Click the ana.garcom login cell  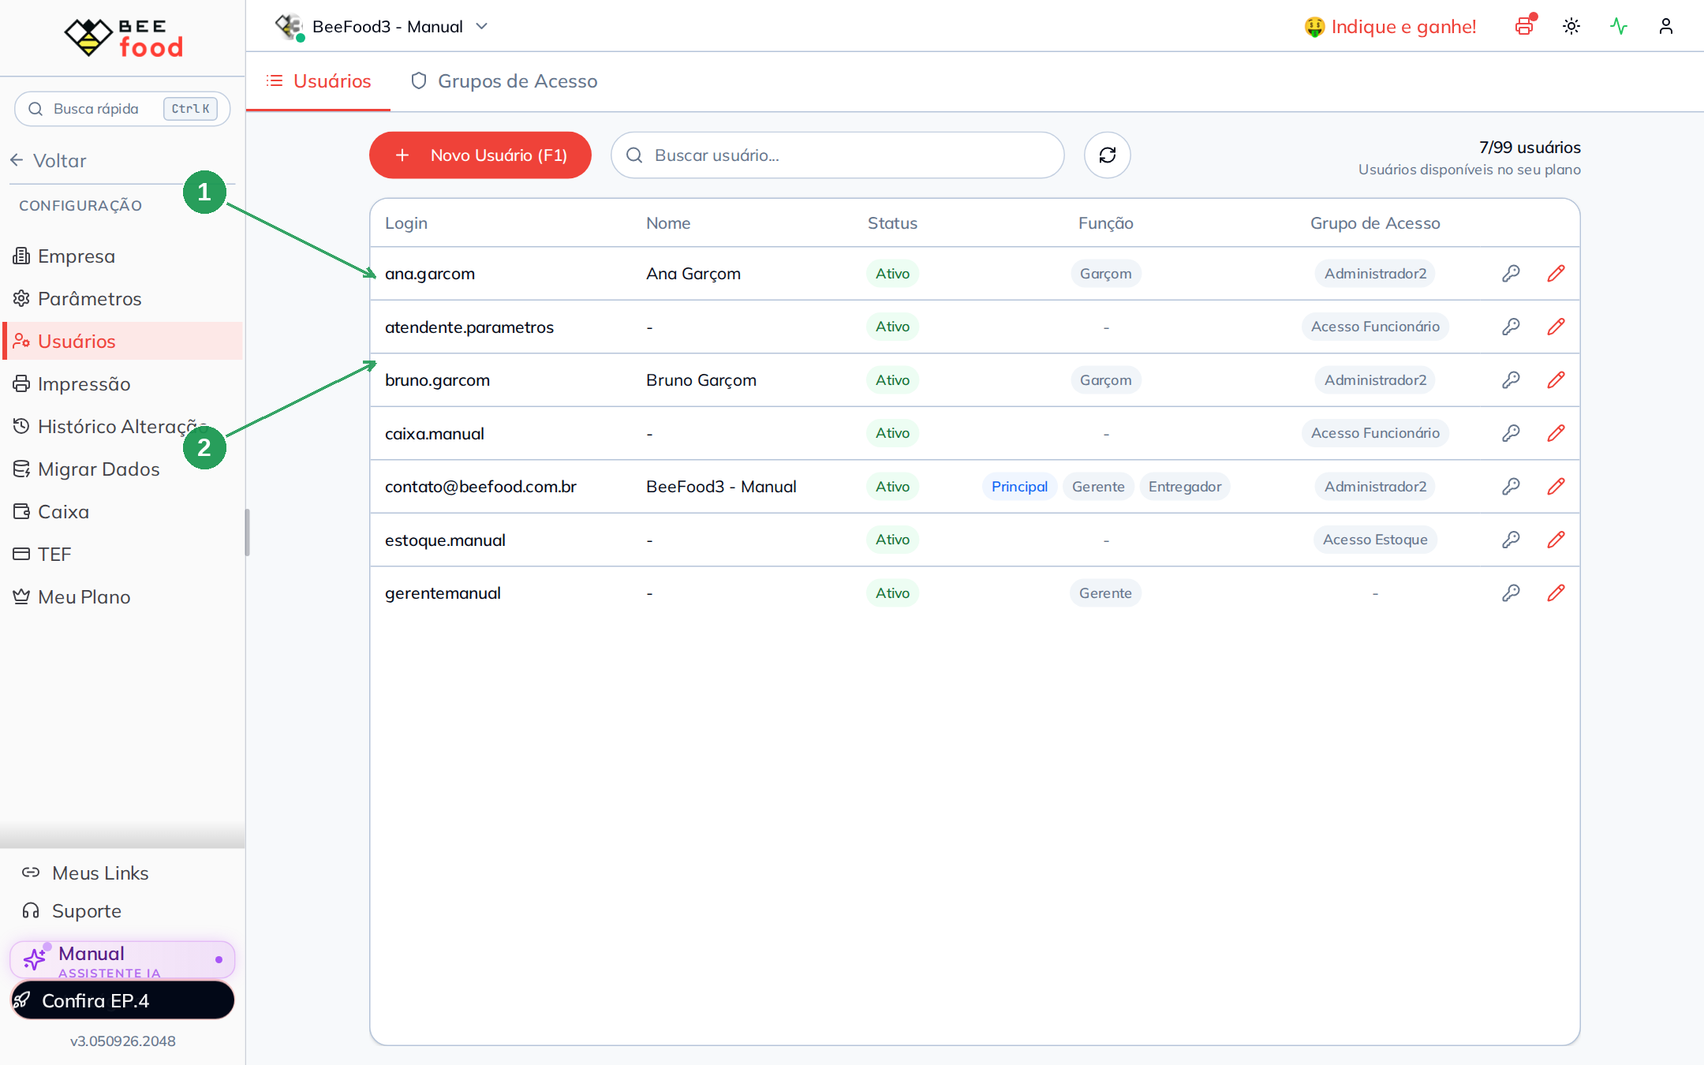(x=430, y=274)
